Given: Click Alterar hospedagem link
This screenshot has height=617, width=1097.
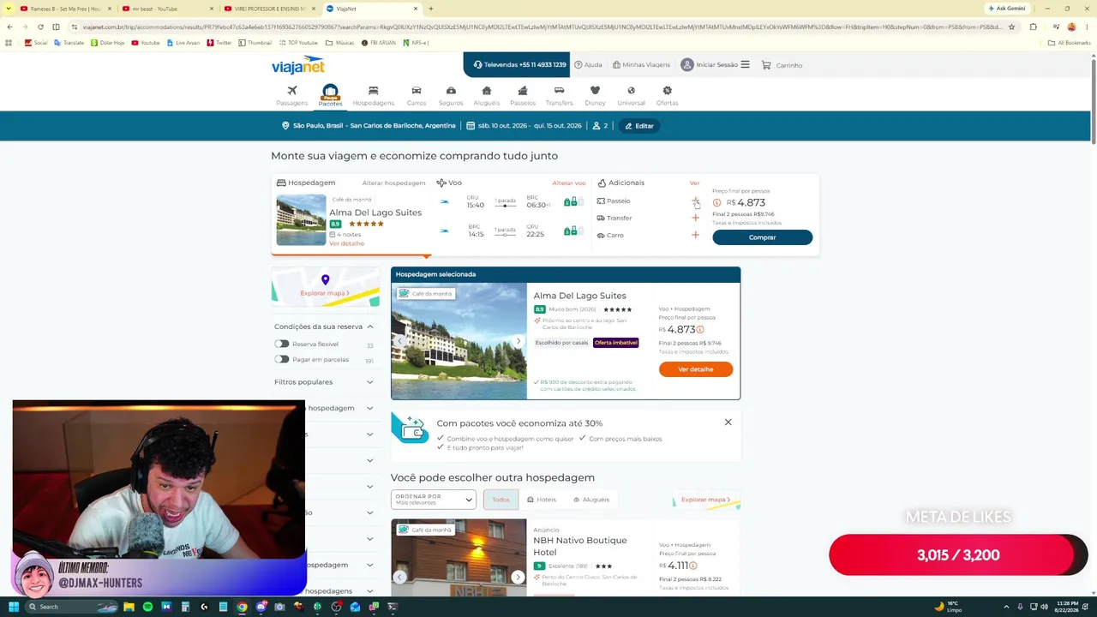Looking at the screenshot, I should 393,183.
